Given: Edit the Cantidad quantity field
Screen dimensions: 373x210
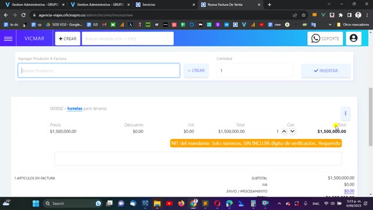Looking at the screenshot, I should pyautogui.click(x=255, y=71).
